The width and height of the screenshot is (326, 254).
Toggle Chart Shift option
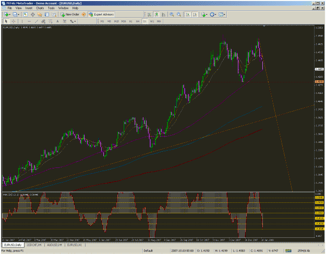[x=195, y=15]
